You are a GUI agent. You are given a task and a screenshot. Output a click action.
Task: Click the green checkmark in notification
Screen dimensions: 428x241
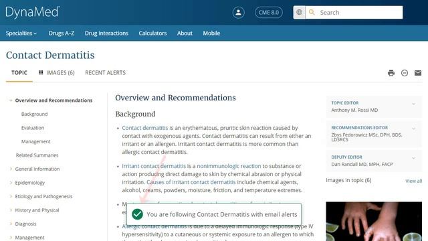tap(137, 214)
